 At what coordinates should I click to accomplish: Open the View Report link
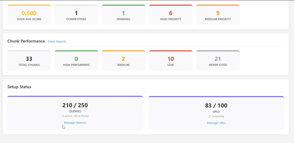pos(57,41)
